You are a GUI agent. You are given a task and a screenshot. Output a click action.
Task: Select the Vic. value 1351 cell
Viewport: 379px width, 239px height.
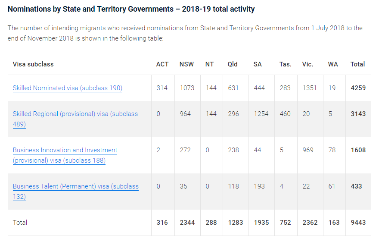click(x=309, y=88)
